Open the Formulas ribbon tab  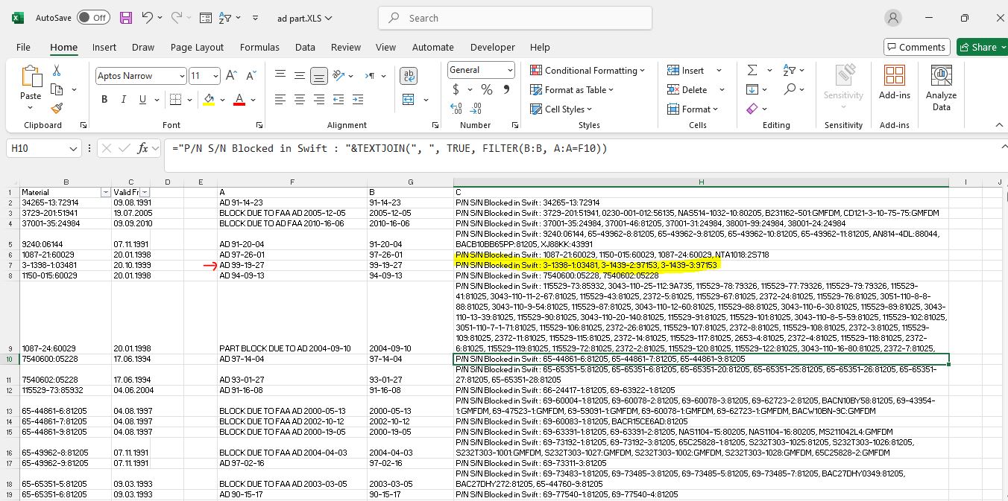coord(259,47)
